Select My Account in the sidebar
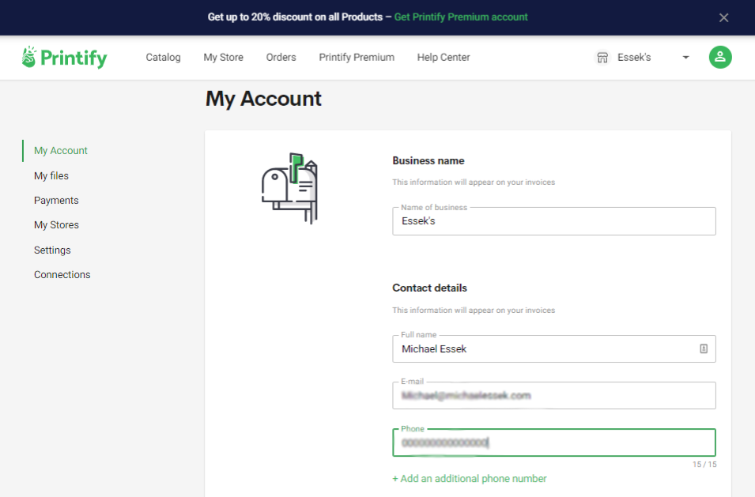The height and width of the screenshot is (497, 755). pos(61,151)
